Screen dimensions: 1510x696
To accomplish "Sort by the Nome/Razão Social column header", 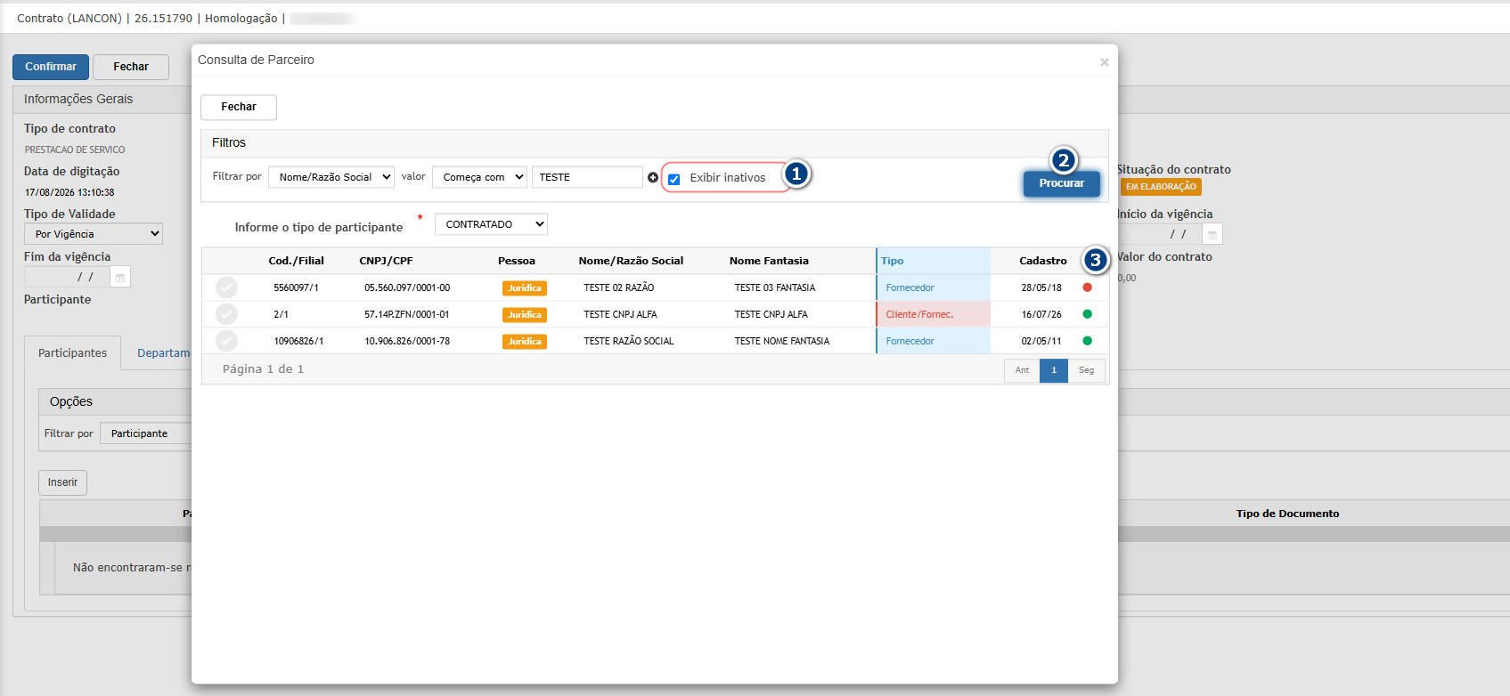I will (x=631, y=261).
